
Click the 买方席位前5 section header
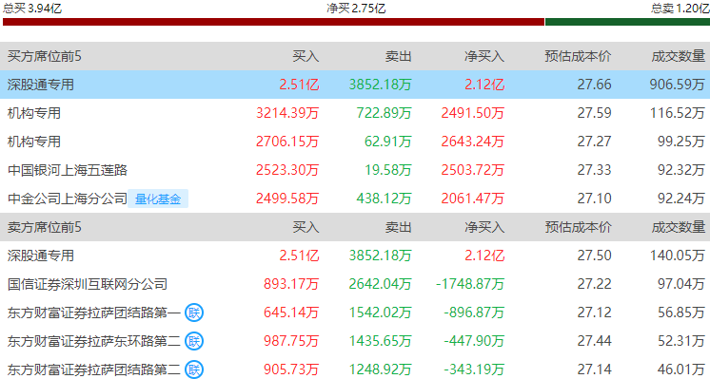[45, 56]
